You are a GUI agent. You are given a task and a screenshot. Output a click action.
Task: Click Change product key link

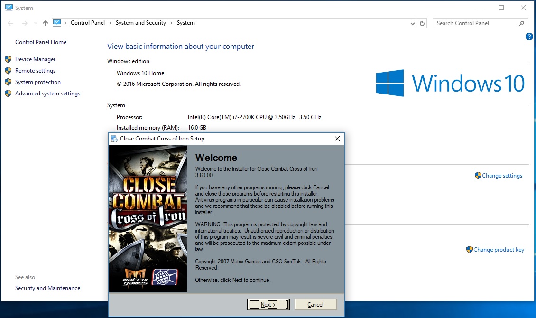pyautogui.click(x=499, y=250)
